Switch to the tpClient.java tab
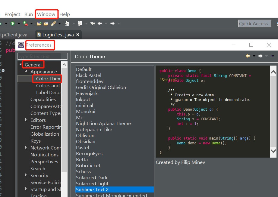278x197 pixels. (14, 35)
